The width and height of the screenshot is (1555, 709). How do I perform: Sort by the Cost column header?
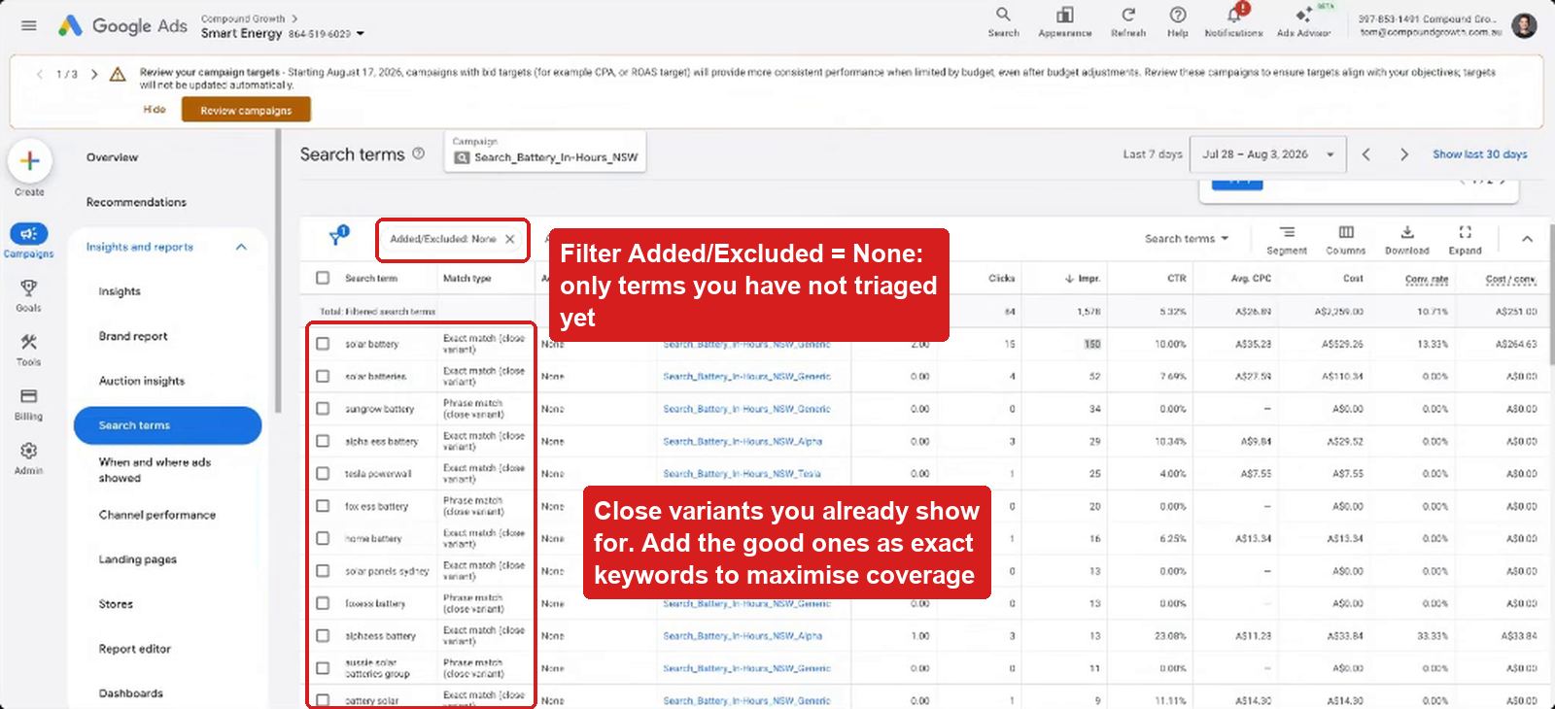(x=1353, y=279)
